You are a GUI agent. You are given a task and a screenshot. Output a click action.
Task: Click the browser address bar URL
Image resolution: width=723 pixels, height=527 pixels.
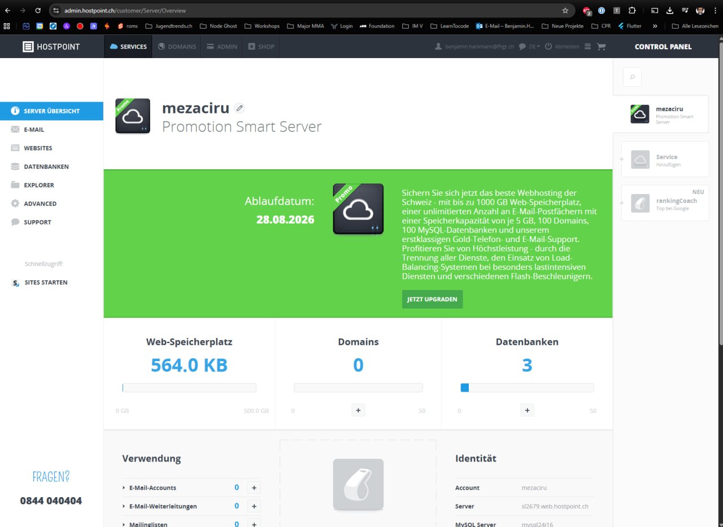(125, 11)
